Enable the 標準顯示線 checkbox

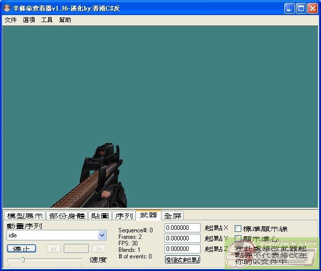click(238, 229)
